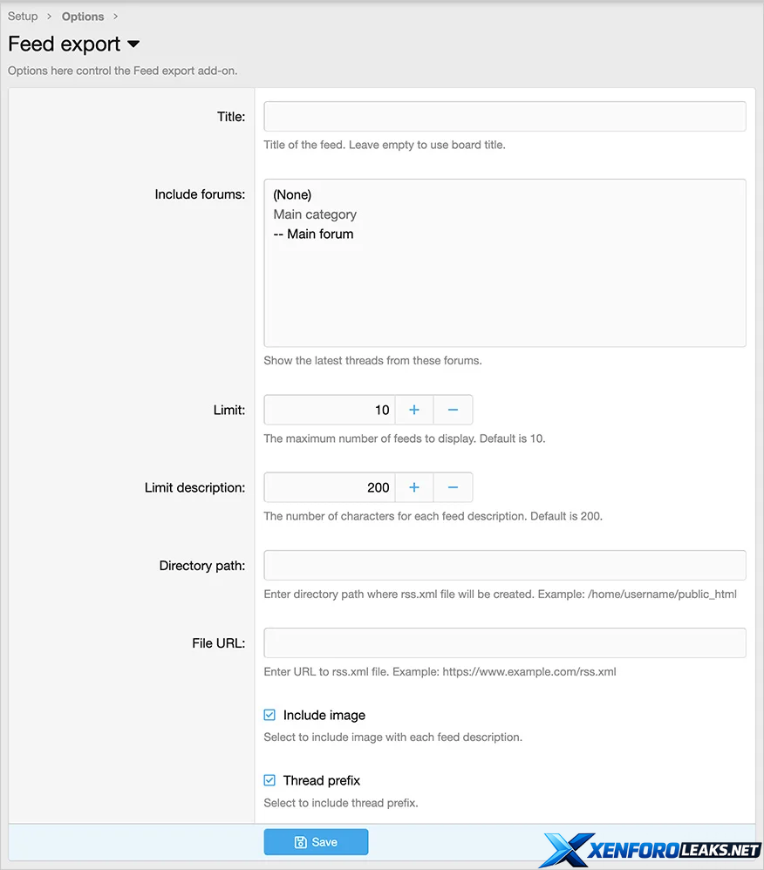This screenshot has height=870, width=764.
Task: Click the File URL input field
Action: (x=504, y=642)
